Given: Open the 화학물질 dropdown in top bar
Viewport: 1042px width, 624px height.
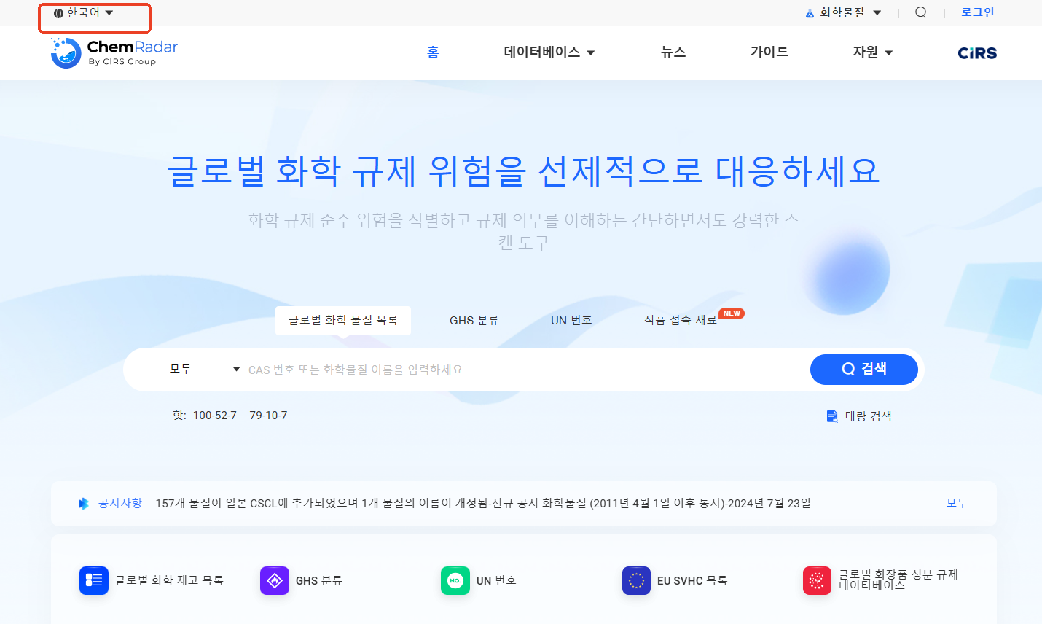Looking at the screenshot, I should (x=843, y=12).
